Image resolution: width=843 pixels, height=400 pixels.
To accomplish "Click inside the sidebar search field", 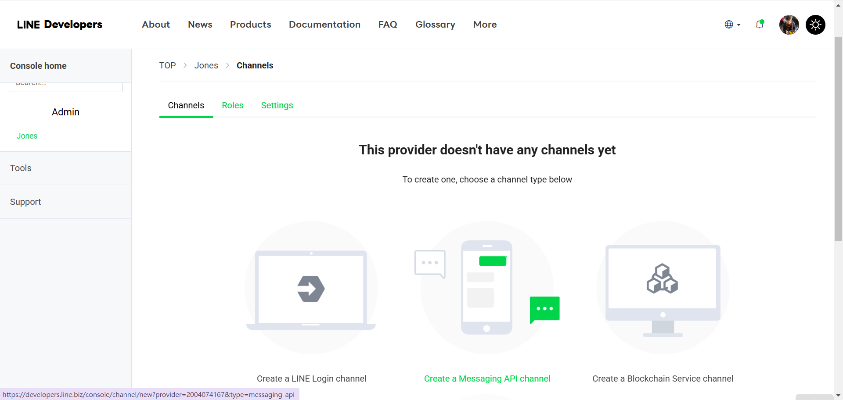I will [65, 84].
